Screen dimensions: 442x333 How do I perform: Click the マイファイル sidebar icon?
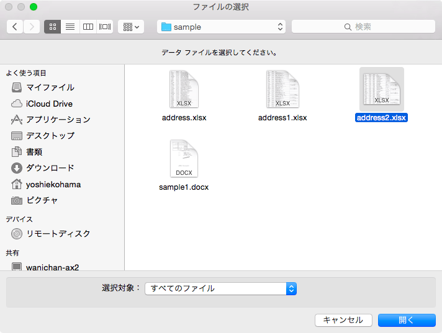click(17, 87)
